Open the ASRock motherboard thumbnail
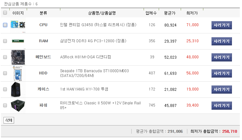The image size is (242, 140). pos(18,57)
